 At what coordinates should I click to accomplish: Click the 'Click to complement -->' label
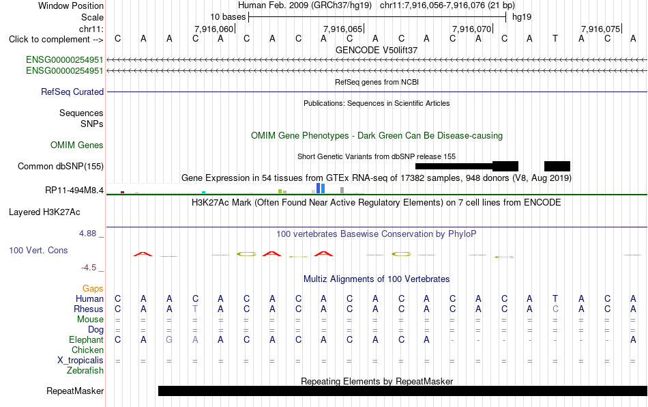[x=56, y=40]
